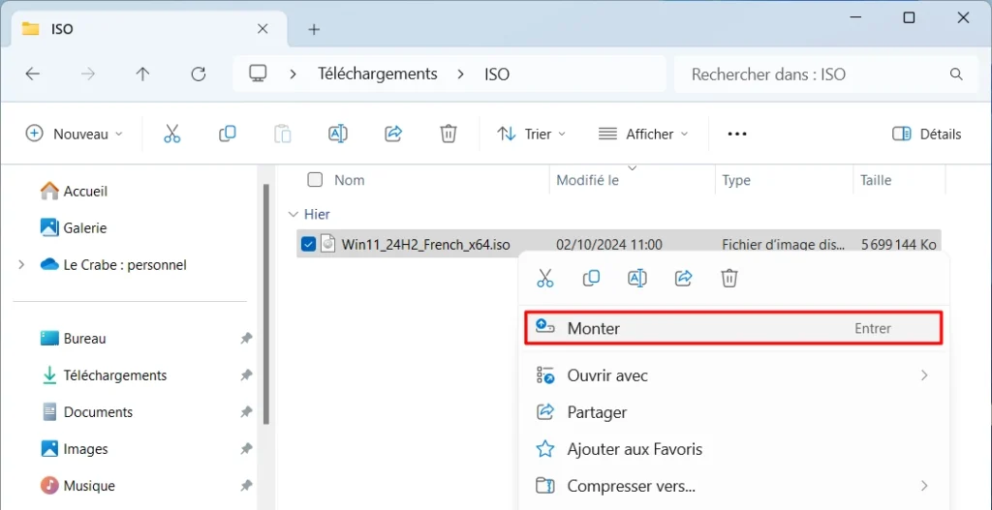Click Cut icon in context menu

[544, 278]
